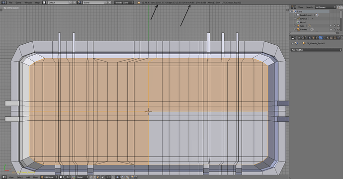Image resolution: width=343 pixels, height=179 pixels.
Task: Toggle the properties pin icon
Action: click(292, 43)
